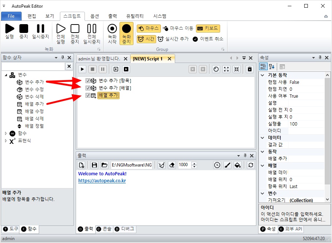Viewport: 332px width, 243px height.
Task: Click the open folder icon in output toolbar
Action: tap(104, 165)
